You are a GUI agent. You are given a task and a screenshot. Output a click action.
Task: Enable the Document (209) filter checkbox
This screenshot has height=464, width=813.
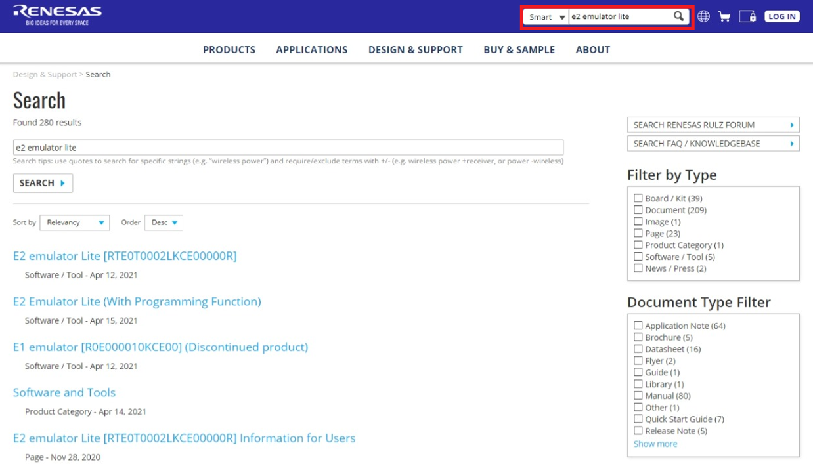tap(638, 209)
